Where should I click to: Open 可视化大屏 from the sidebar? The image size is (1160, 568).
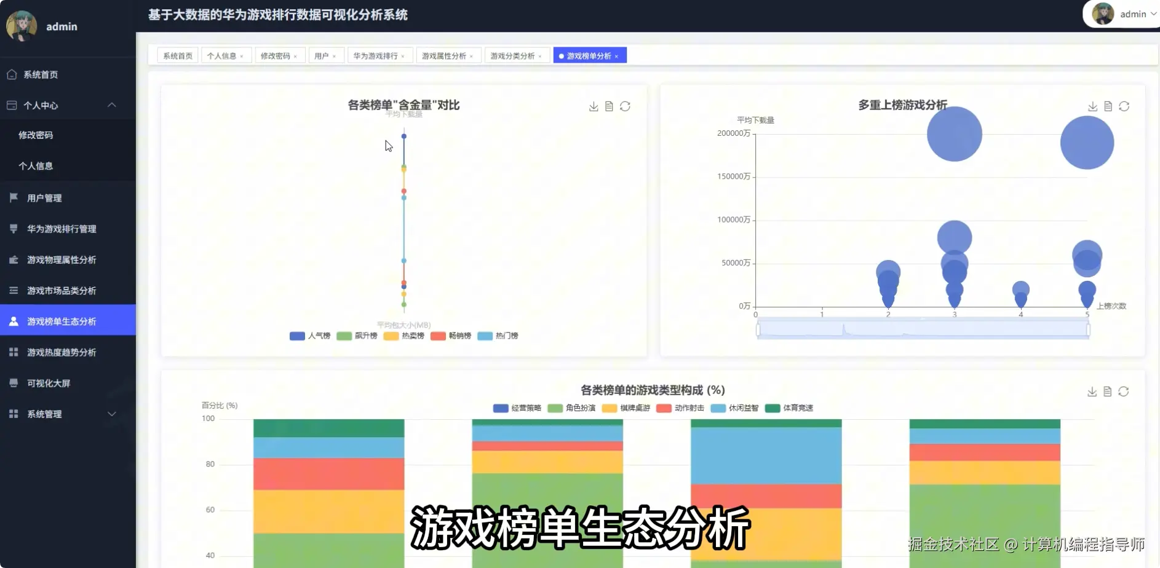(x=68, y=383)
